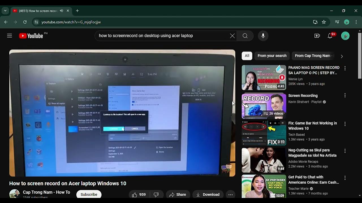Click the video player to pause
The image size is (362, 203).
(122, 113)
